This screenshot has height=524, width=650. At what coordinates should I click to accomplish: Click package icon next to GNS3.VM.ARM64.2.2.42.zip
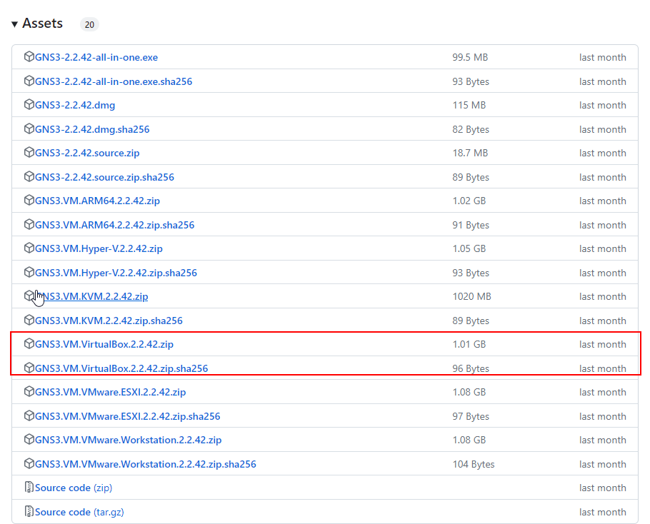29,201
